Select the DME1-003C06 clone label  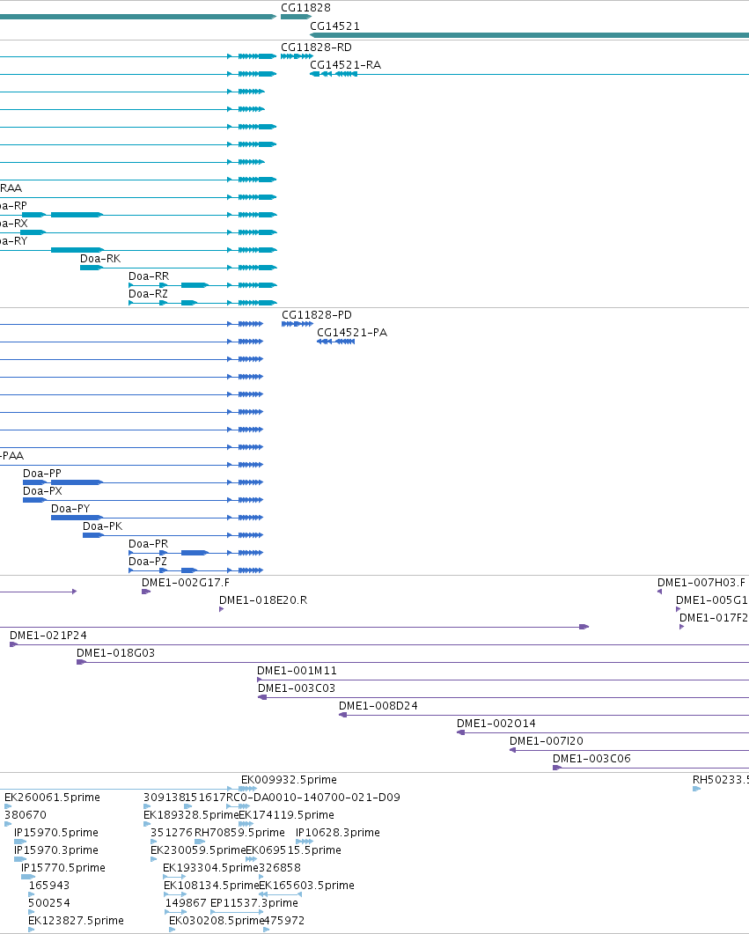click(x=591, y=758)
